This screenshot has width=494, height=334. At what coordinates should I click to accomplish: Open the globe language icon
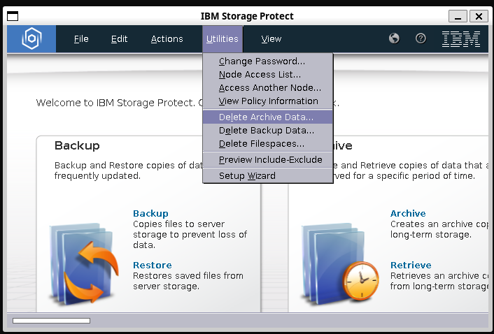pyautogui.click(x=394, y=38)
